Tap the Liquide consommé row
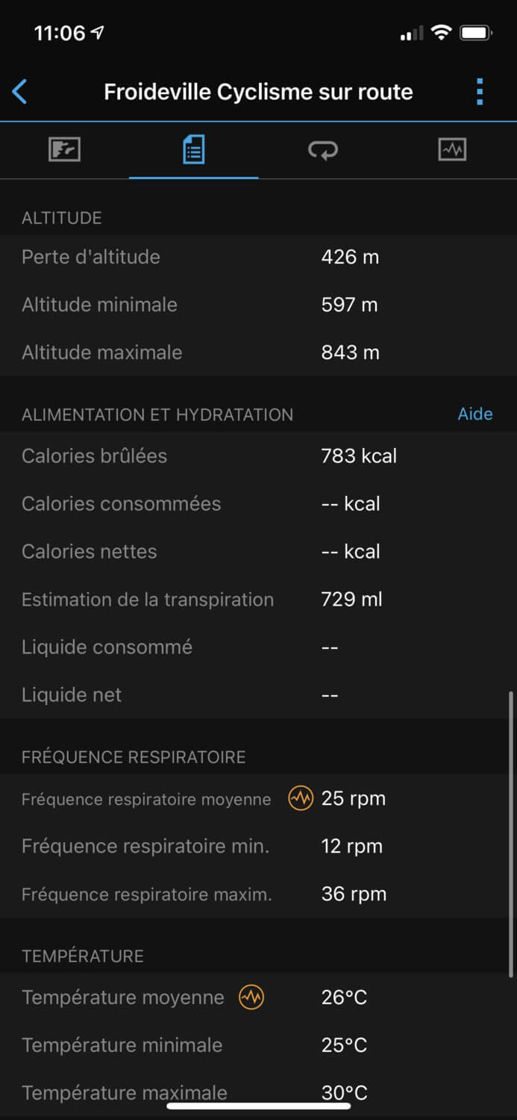This screenshot has width=517, height=1120. coord(258,647)
